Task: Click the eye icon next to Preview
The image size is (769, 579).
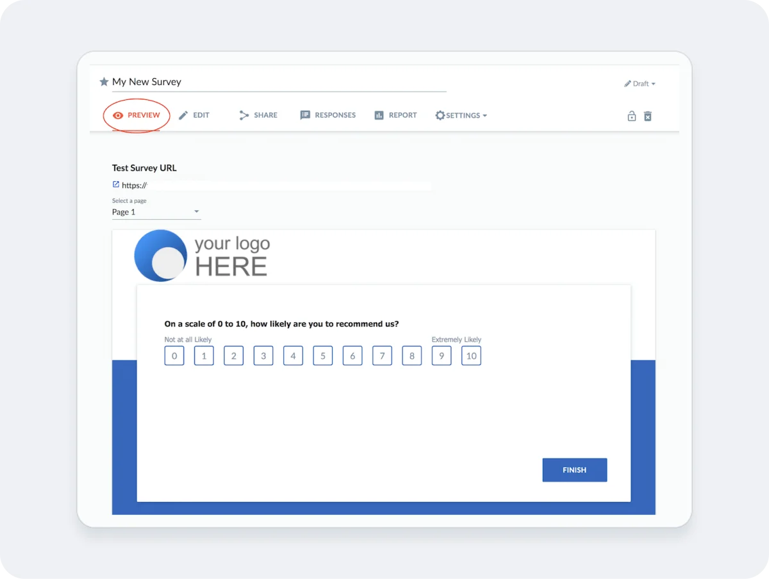Action: click(118, 115)
